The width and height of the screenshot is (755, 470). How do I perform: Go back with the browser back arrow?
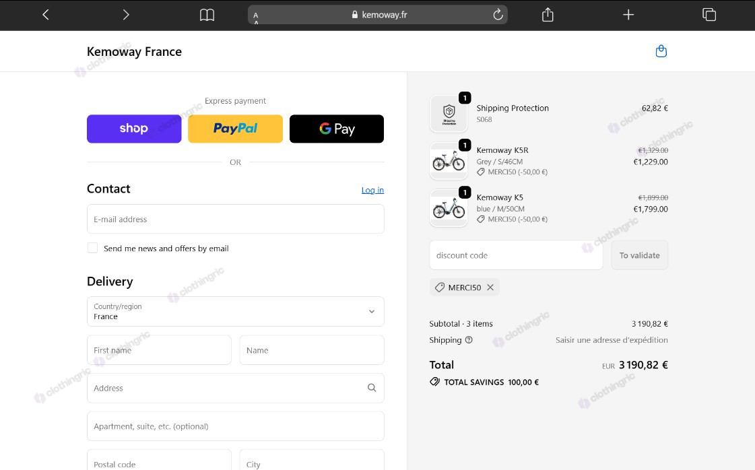coord(46,15)
